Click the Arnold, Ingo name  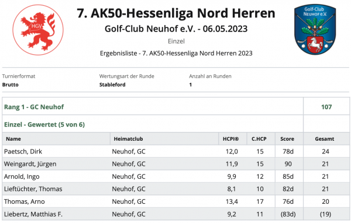coord(22,176)
